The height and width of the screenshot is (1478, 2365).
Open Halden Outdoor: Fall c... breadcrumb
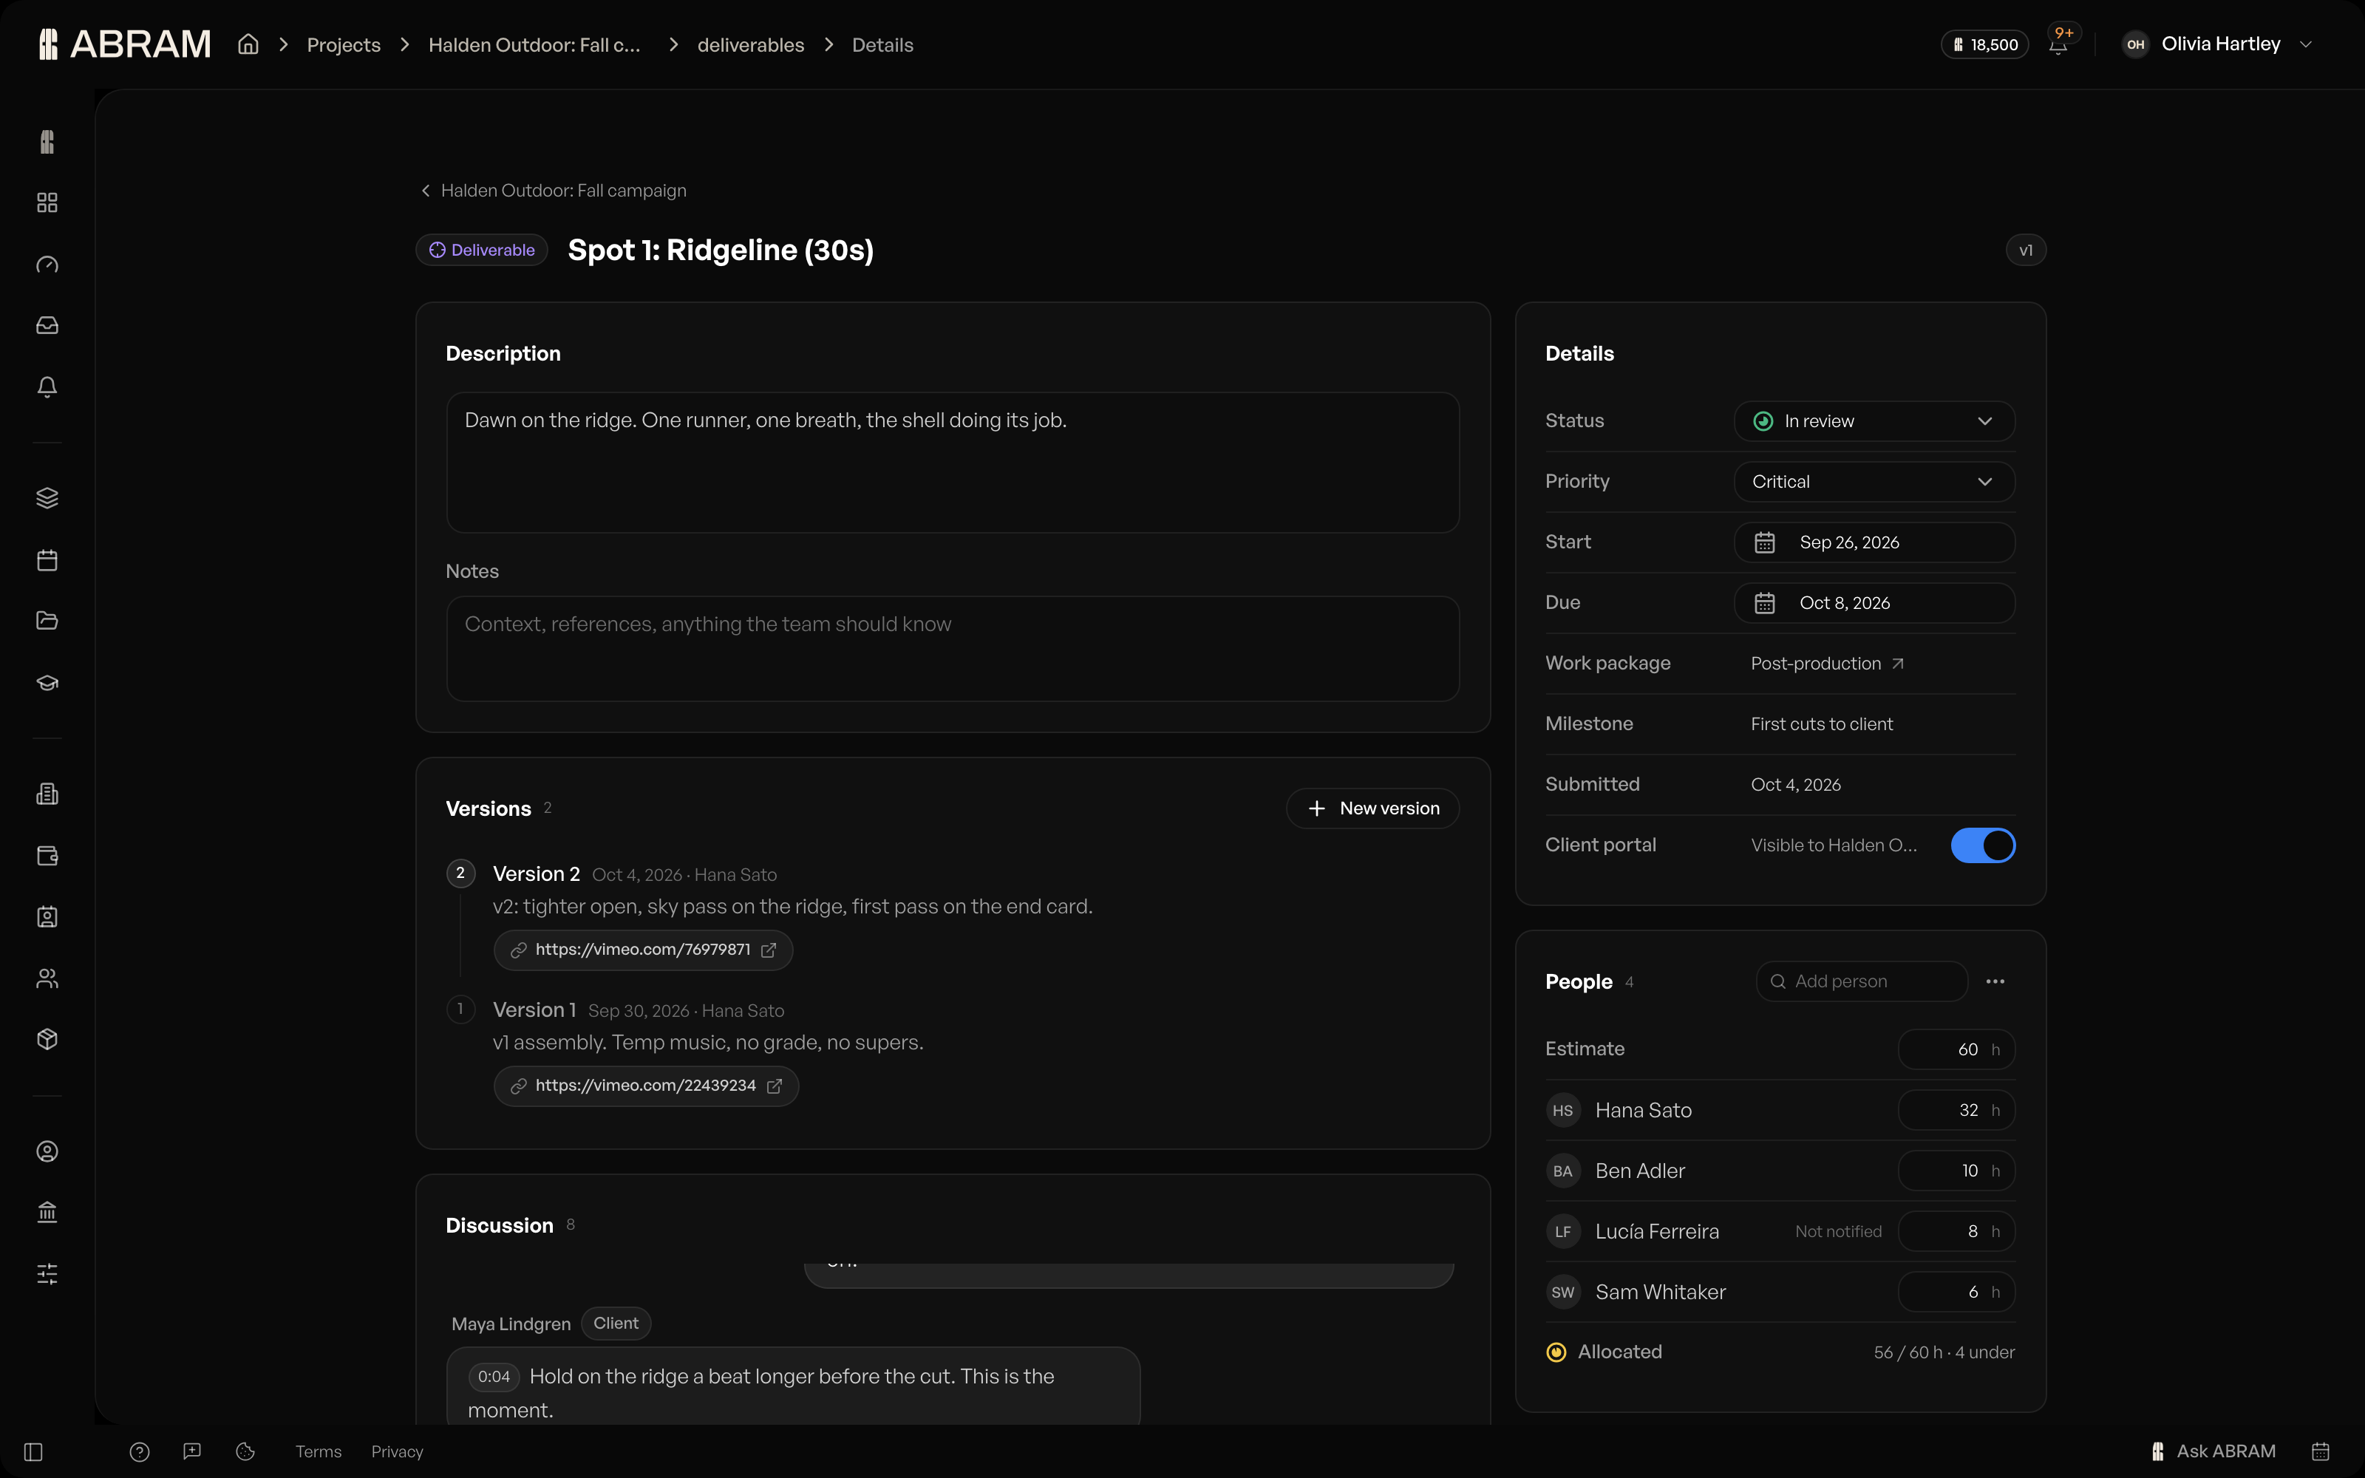(x=534, y=45)
